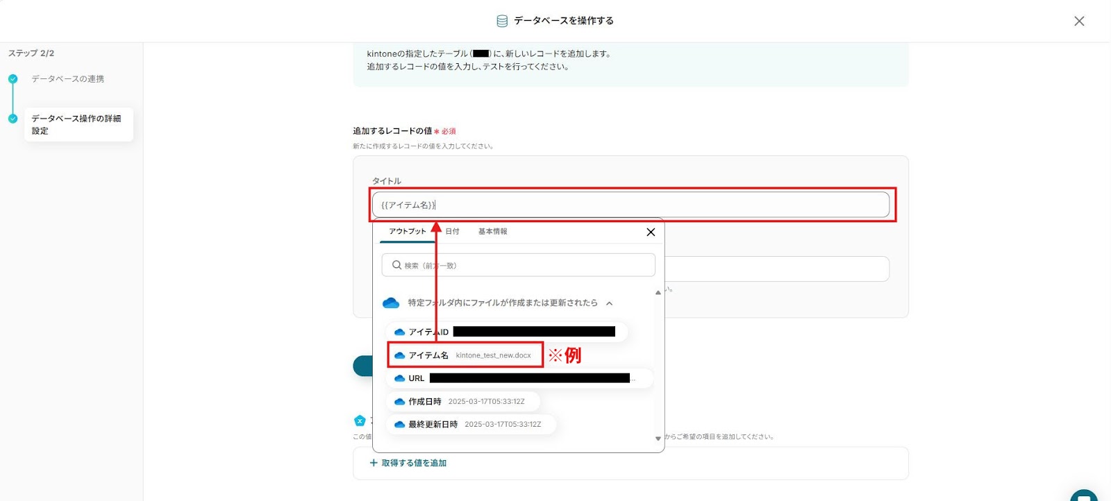Screen dimensions: 1111x501
Task: Open the chat widget at bottom right
Action: pyautogui.click(x=1084, y=495)
